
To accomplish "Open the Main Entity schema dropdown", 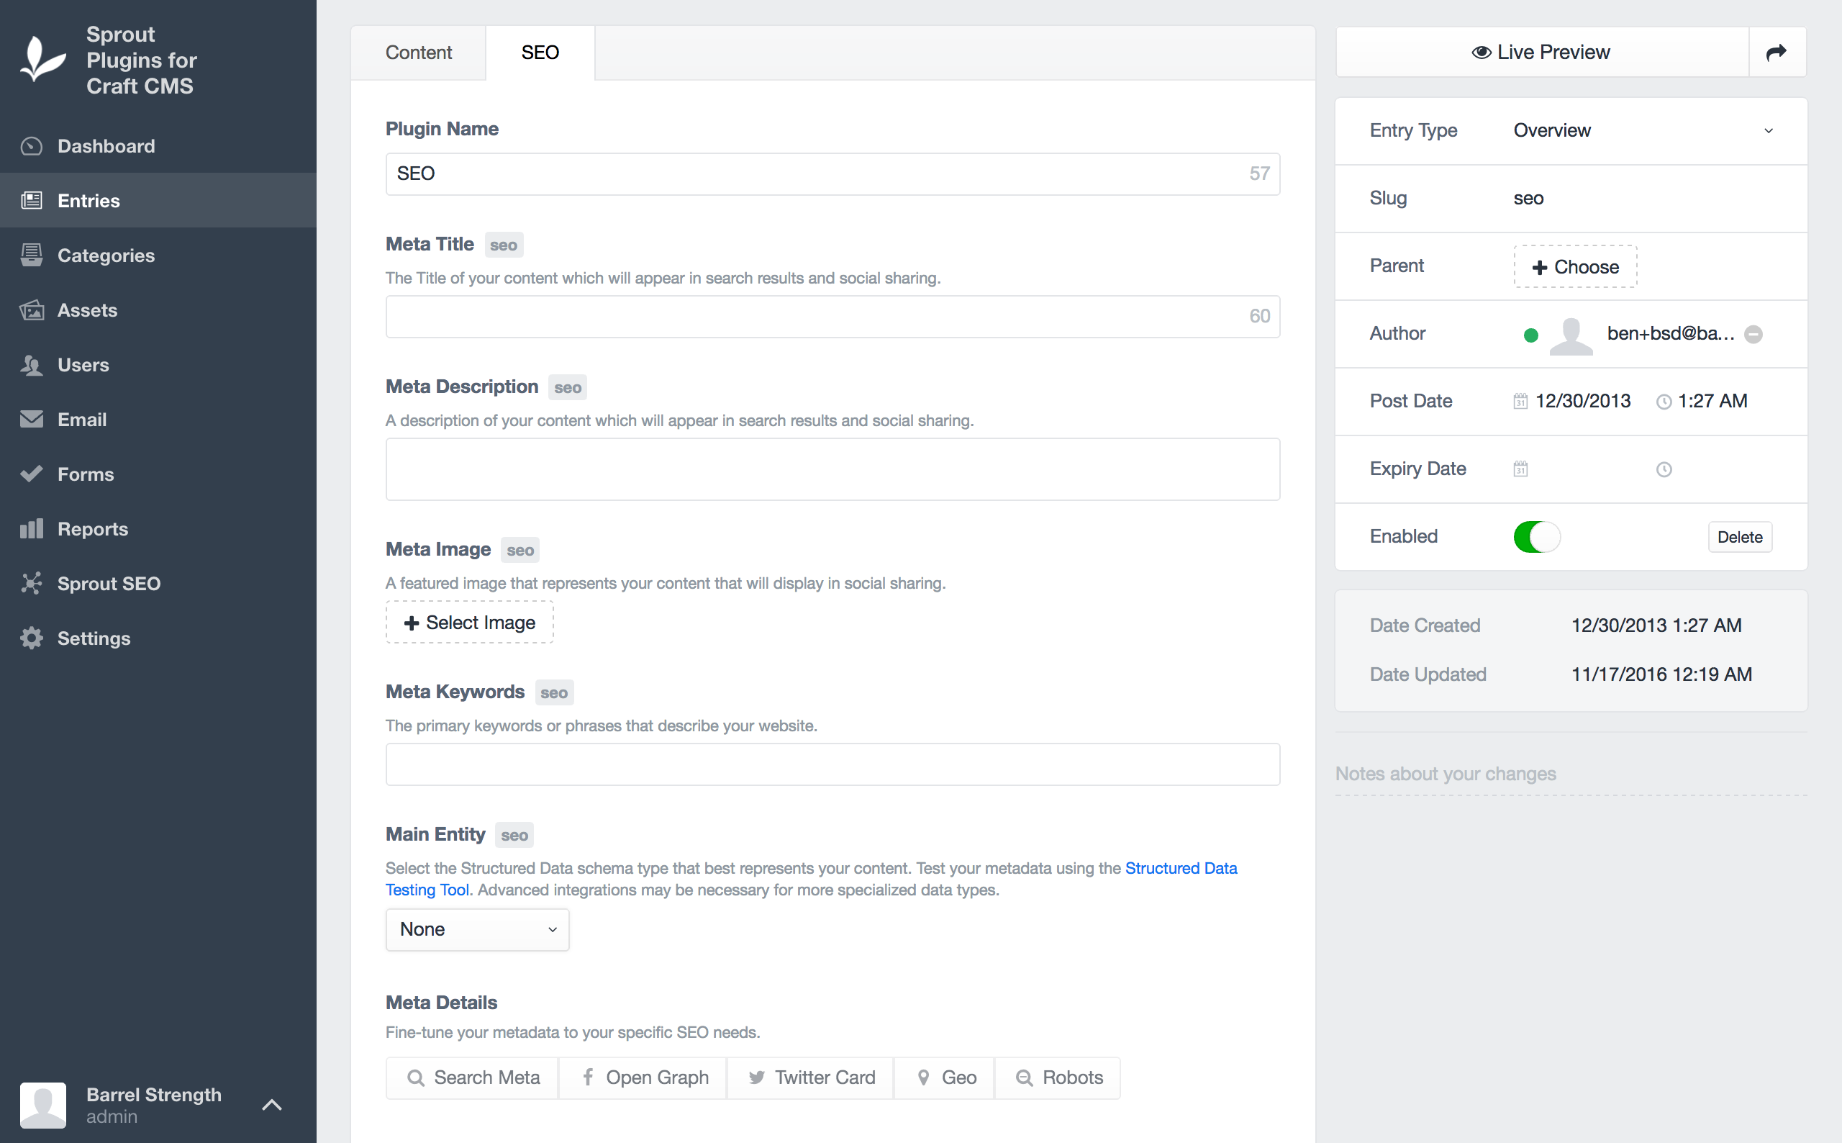I will pos(477,929).
